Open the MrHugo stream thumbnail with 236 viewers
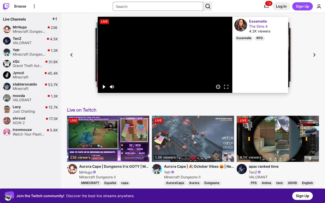Screen dimensions: 325x203 click(x=108, y=139)
